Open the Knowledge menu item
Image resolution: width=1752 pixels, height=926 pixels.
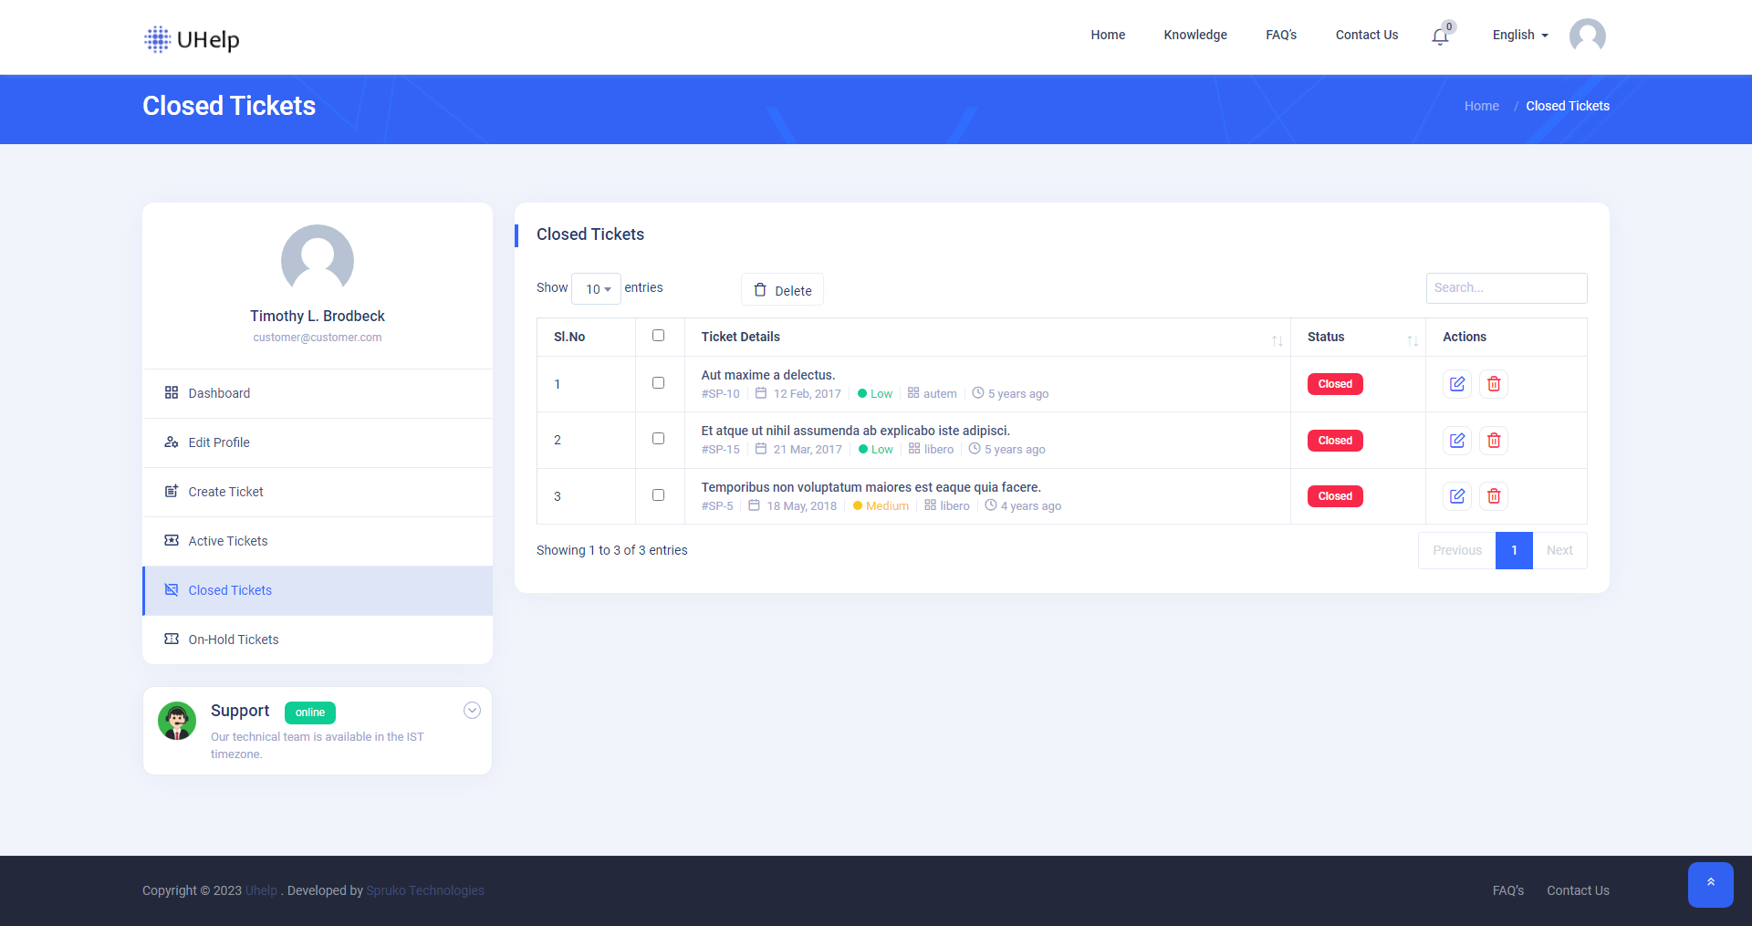(1194, 35)
